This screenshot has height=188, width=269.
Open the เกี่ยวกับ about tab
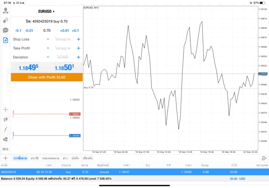click(x=88, y=158)
